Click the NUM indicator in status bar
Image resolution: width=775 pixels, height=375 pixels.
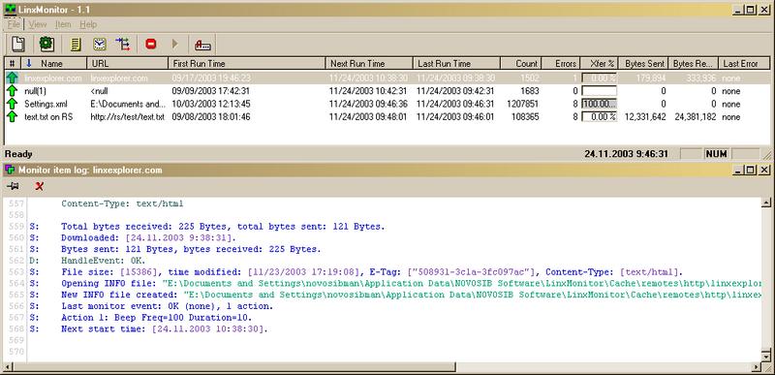pyautogui.click(x=716, y=154)
